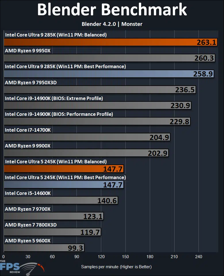Click Intel Core Ultra 9 285K Best Performance label

click(x=65, y=66)
